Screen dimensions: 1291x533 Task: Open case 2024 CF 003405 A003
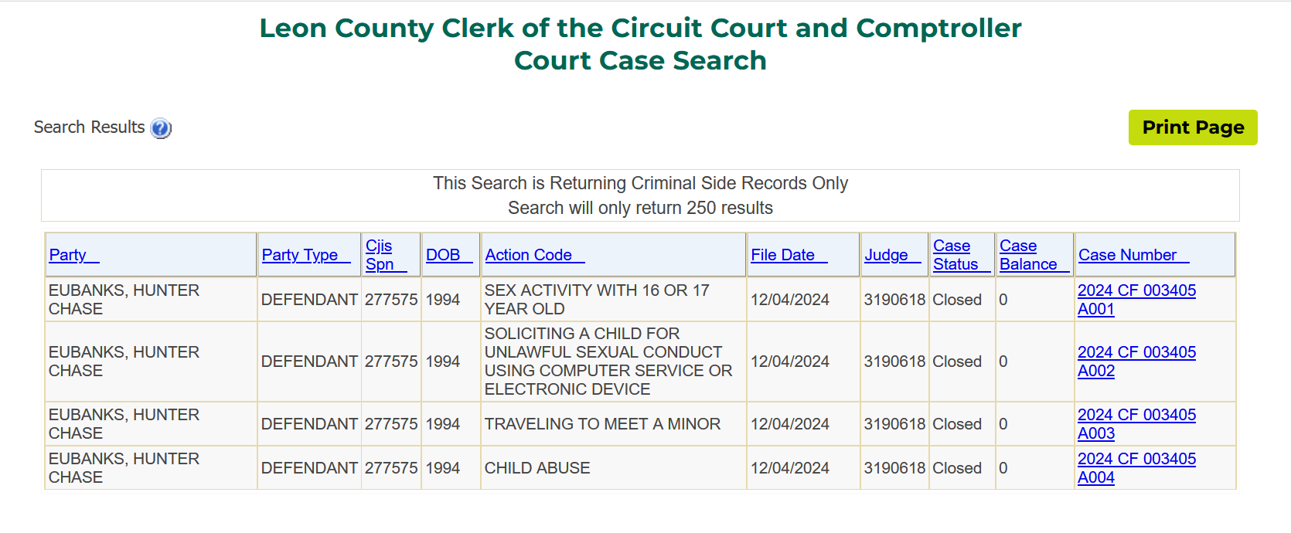point(1136,424)
